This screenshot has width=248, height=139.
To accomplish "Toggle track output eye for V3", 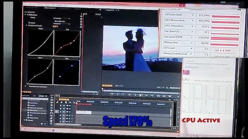I will [x=70, y=105].
